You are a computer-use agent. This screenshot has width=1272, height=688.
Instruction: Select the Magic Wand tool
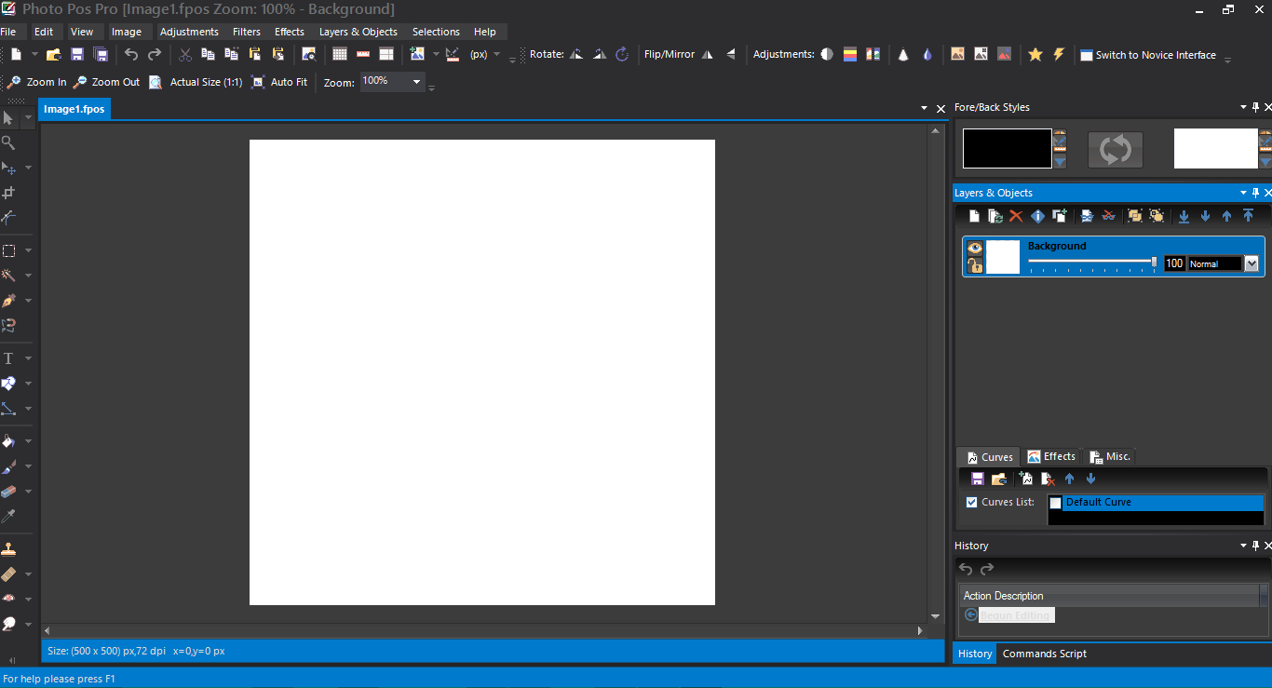pos(8,276)
